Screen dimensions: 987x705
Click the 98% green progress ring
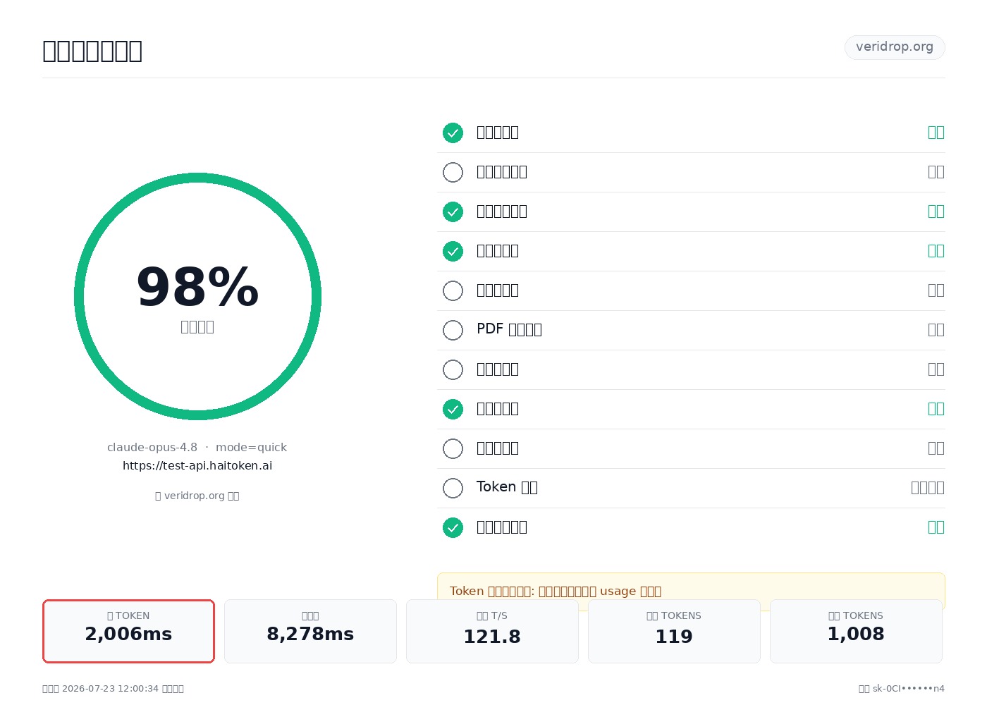pos(197,296)
